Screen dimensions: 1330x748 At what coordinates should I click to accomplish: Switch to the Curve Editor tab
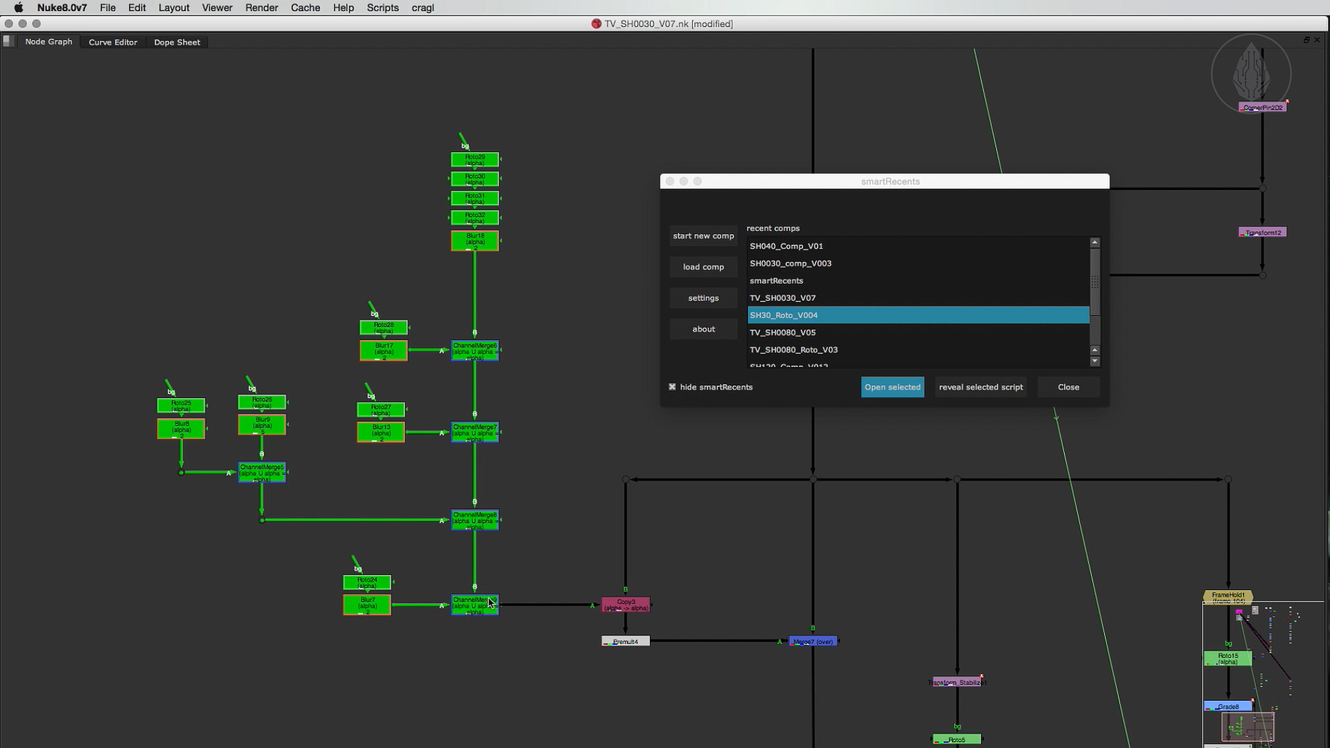tap(113, 42)
